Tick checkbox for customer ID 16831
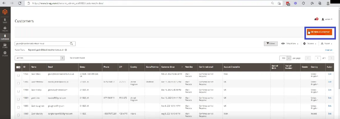The image size is (340, 119). click(x=19, y=99)
